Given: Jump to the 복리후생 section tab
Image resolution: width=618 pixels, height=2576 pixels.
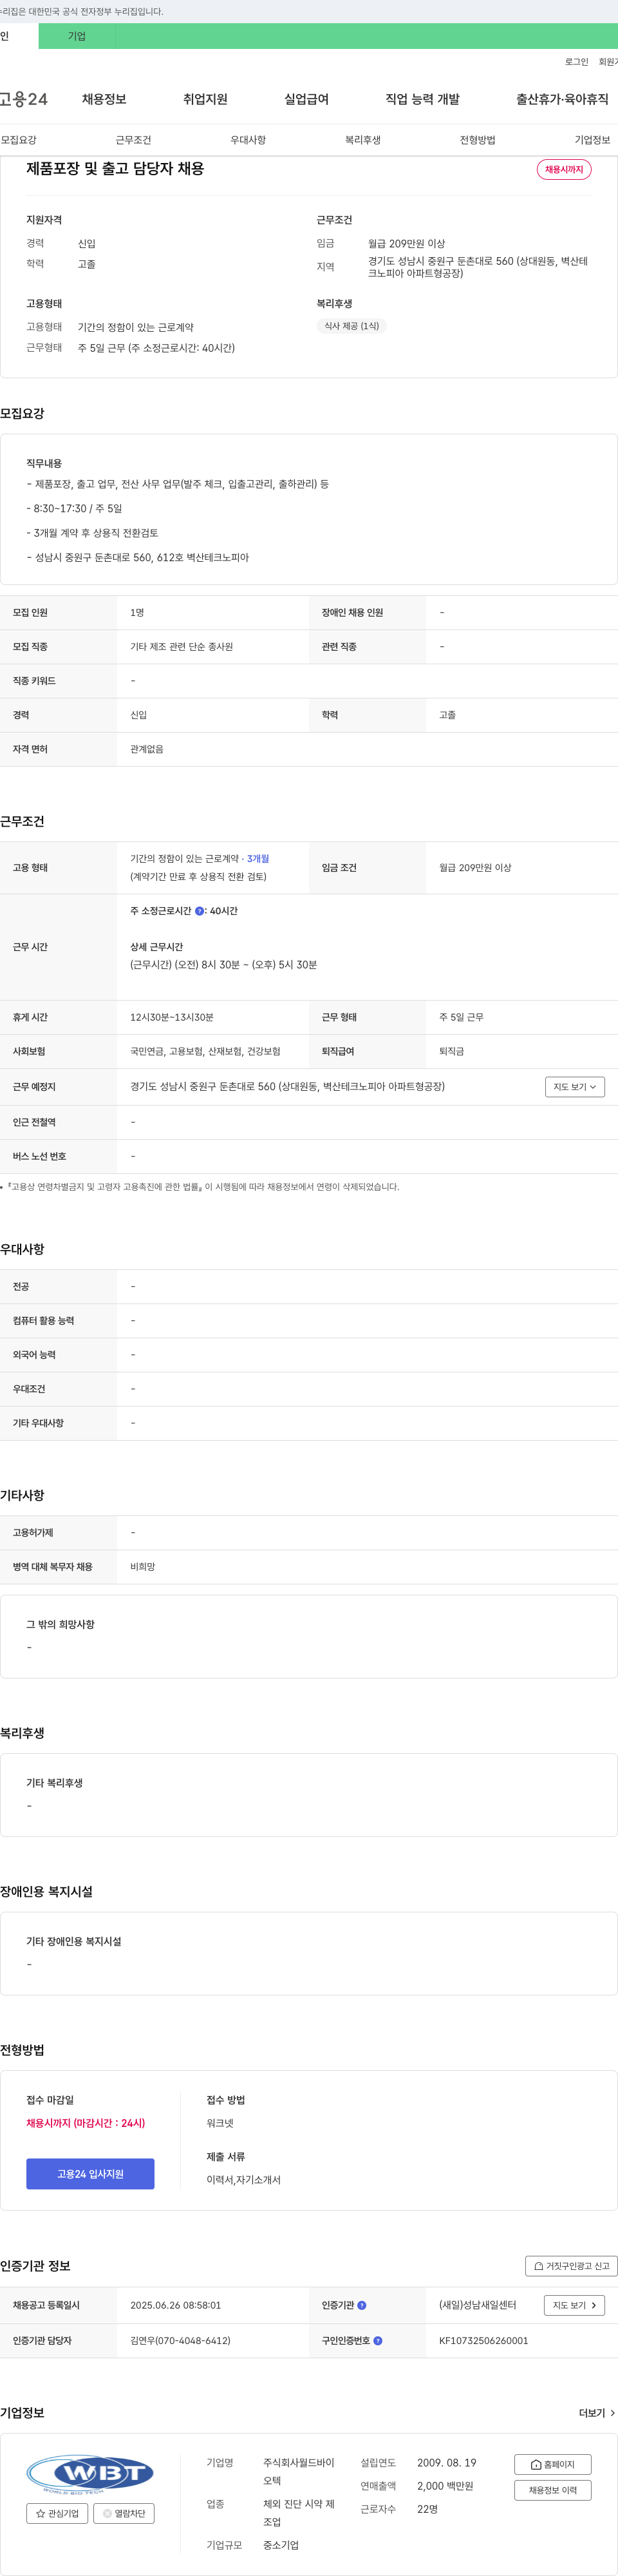Looking at the screenshot, I should (x=364, y=140).
